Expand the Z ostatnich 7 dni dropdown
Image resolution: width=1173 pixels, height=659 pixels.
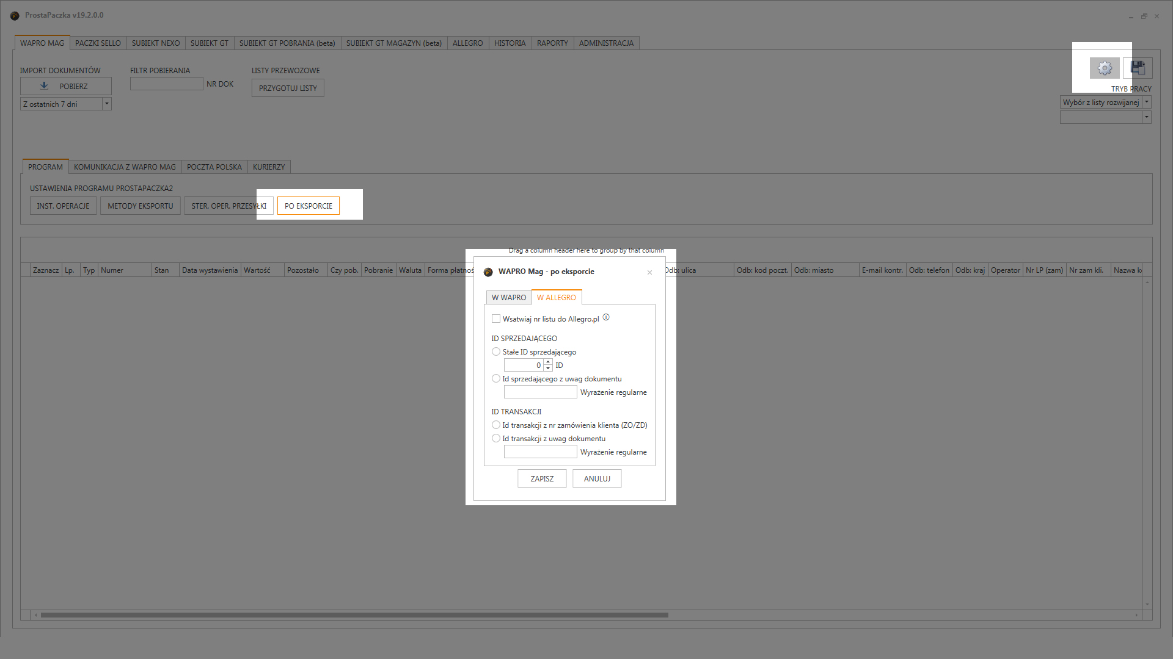pyautogui.click(x=107, y=104)
